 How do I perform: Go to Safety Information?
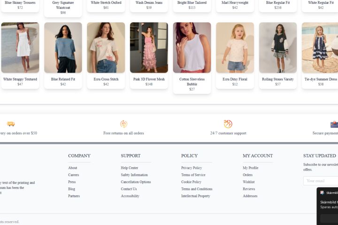(134, 175)
